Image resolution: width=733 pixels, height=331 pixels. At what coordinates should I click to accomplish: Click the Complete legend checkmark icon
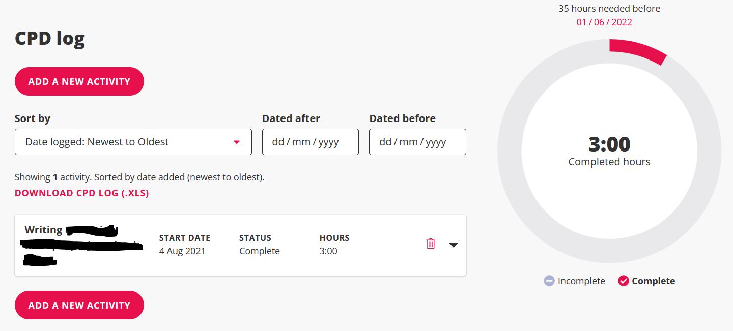click(x=624, y=281)
